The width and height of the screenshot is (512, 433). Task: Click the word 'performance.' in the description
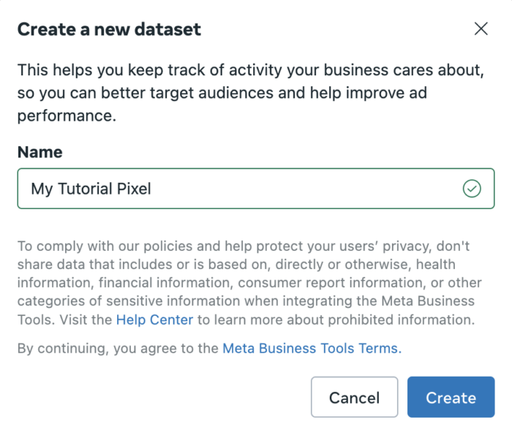pos(67,116)
